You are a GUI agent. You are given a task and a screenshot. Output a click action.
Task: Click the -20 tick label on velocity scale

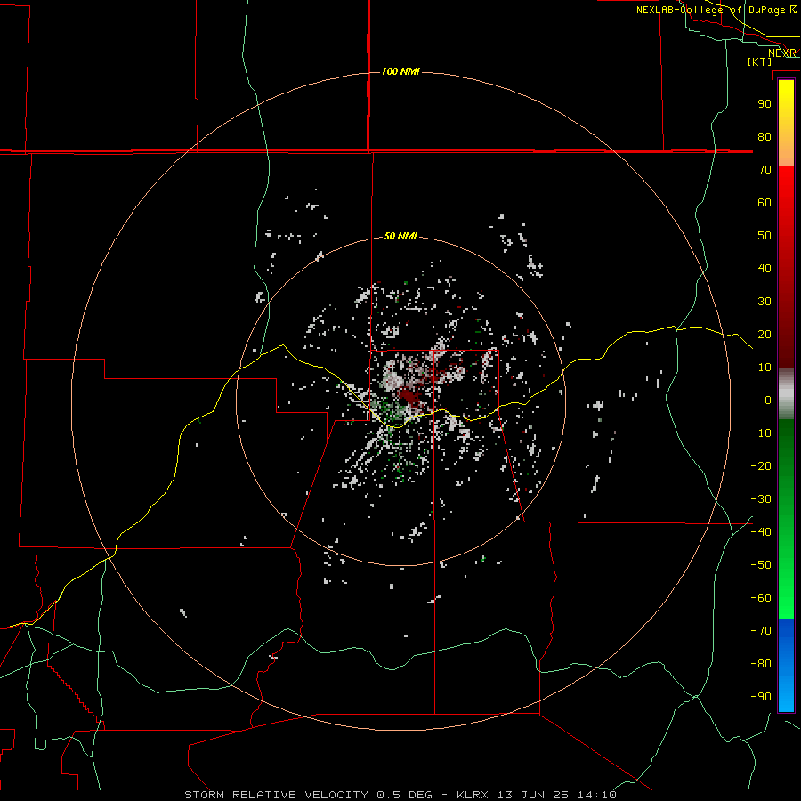(x=761, y=465)
